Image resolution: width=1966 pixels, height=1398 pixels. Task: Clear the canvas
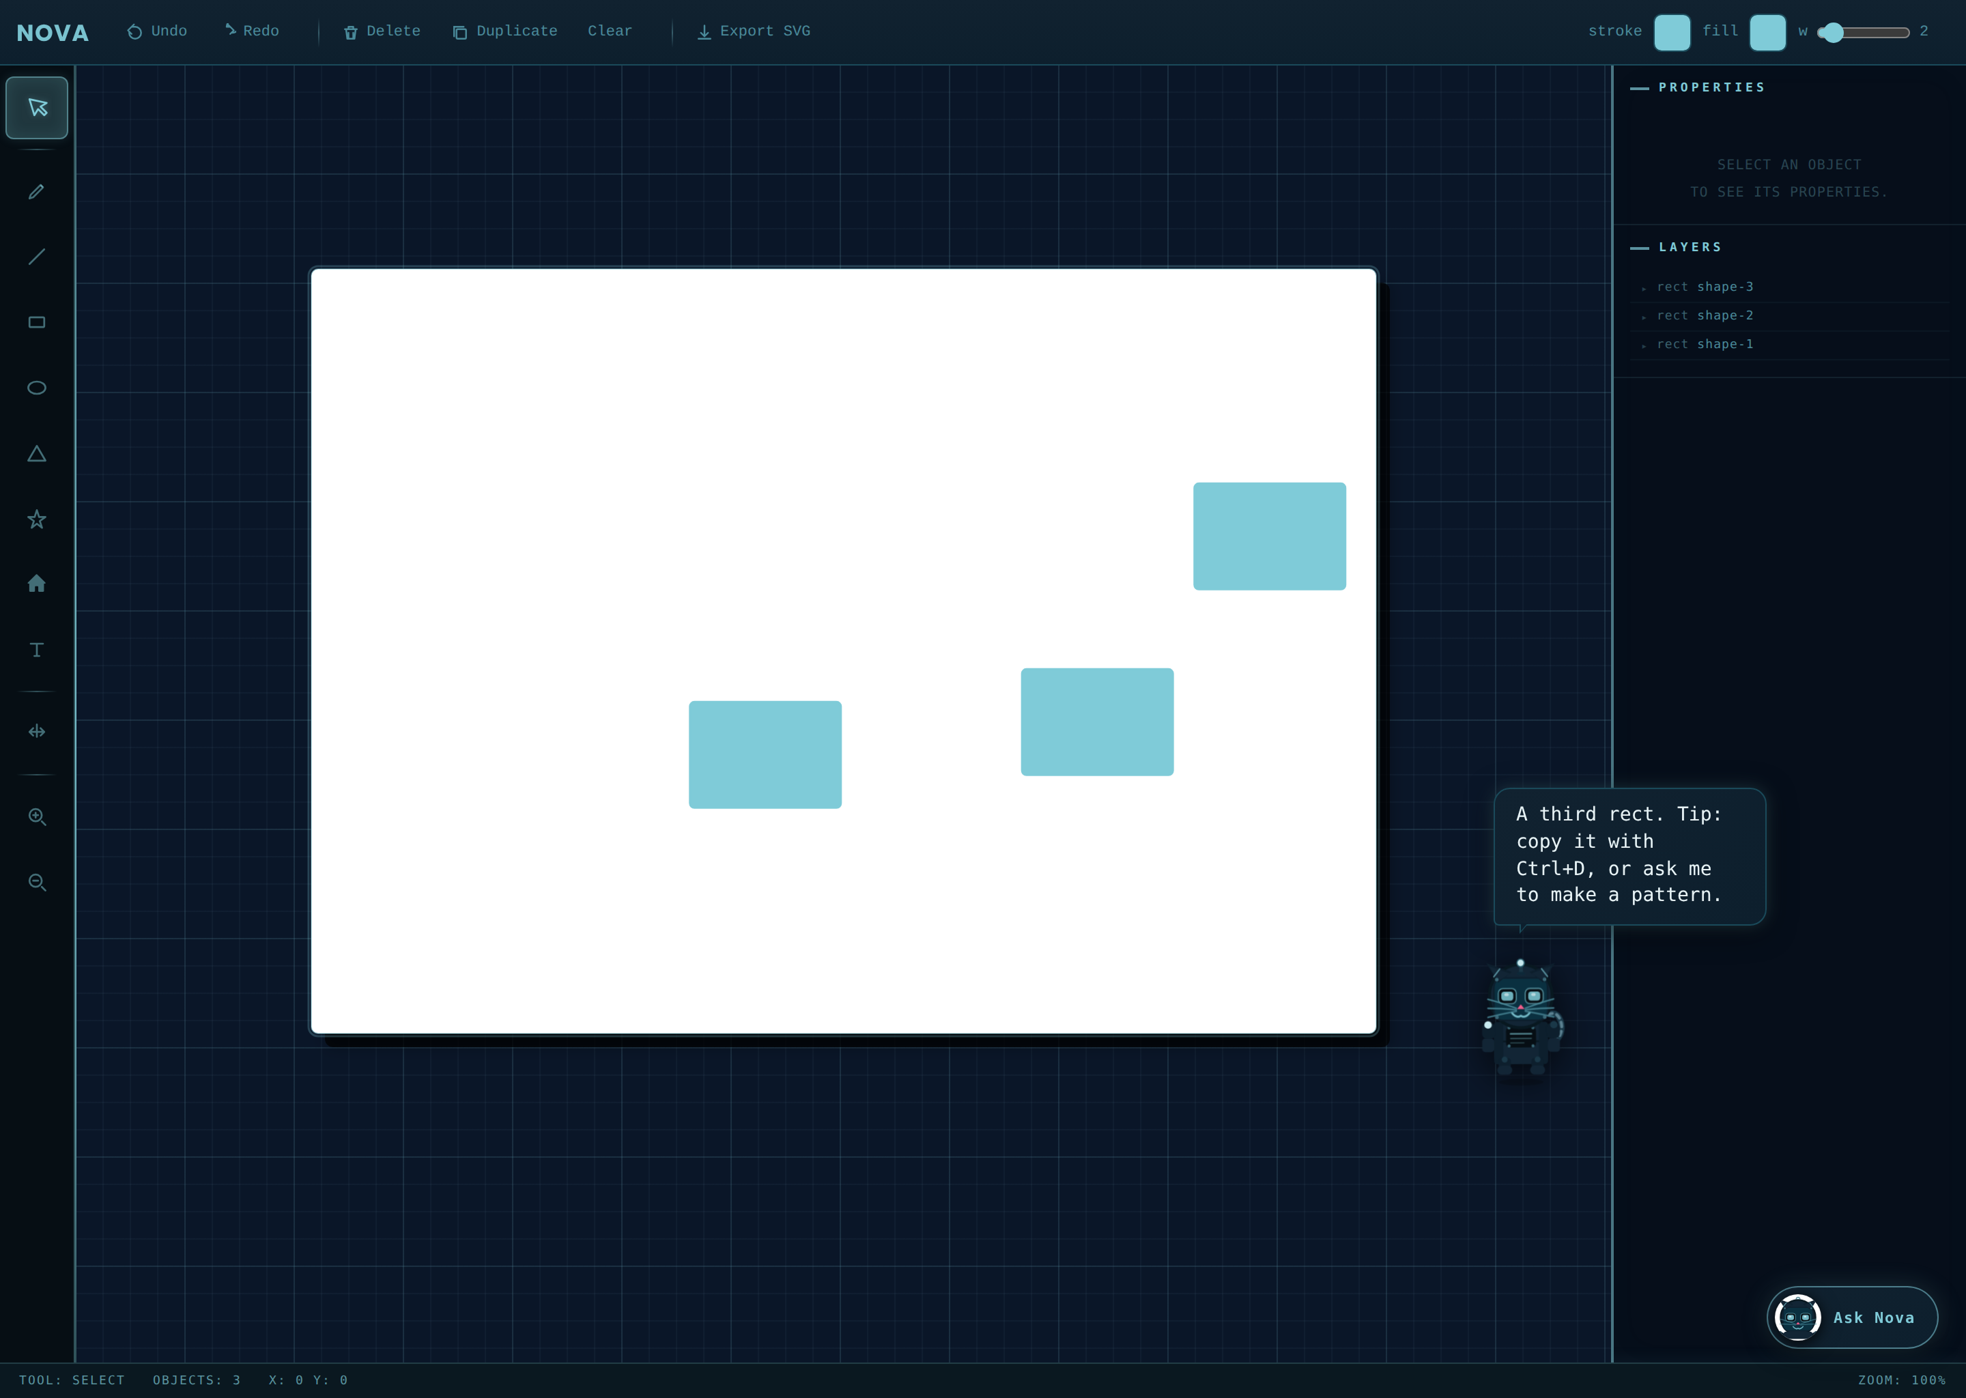(x=610, y=31)
